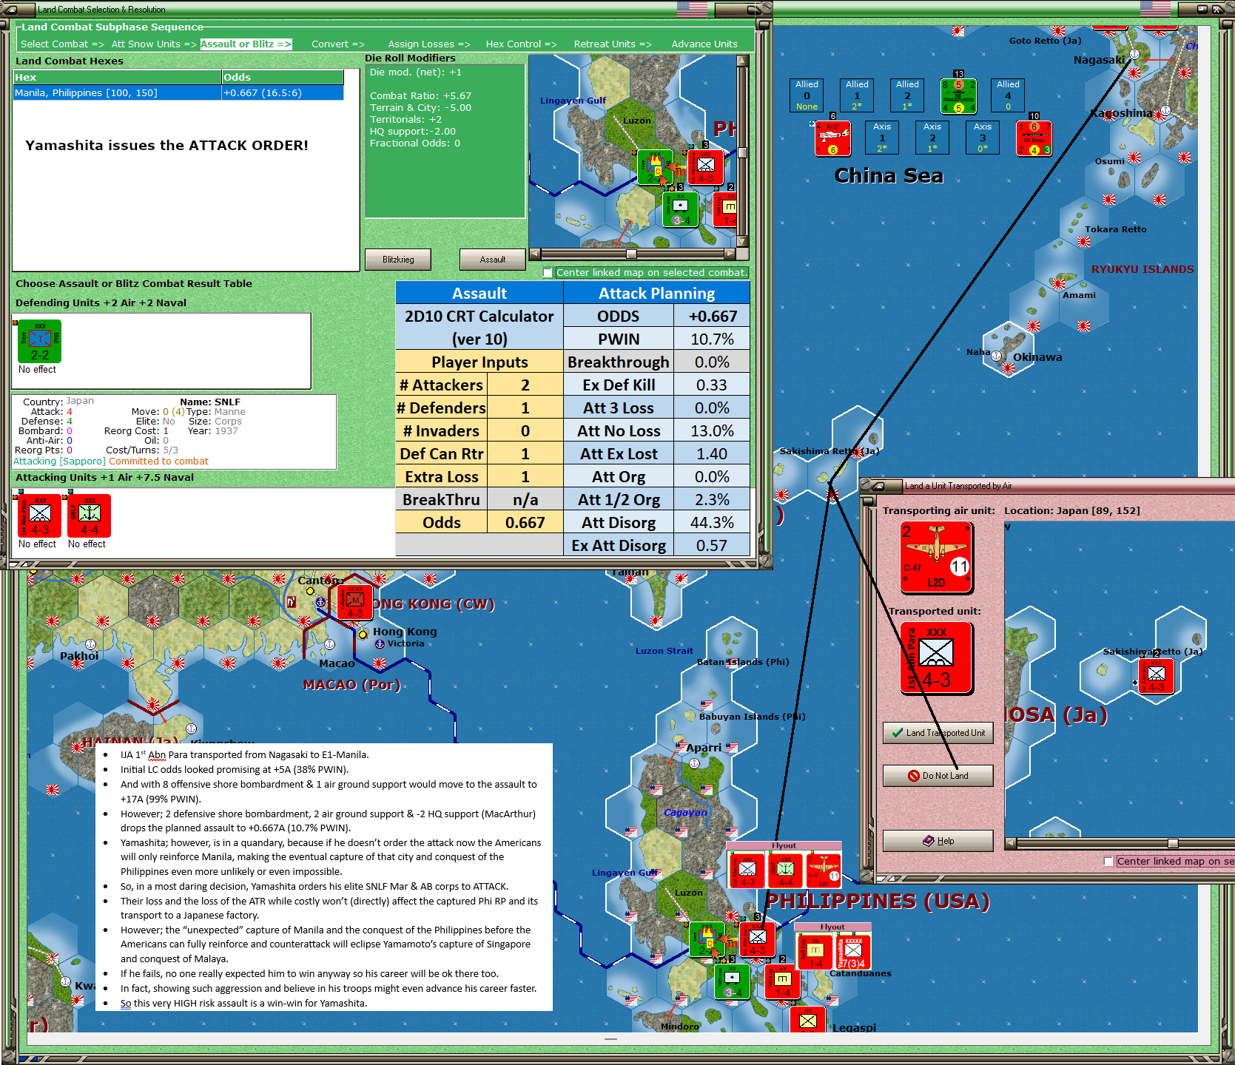Tick the Center linked map checkbox in transport window

1108,862
